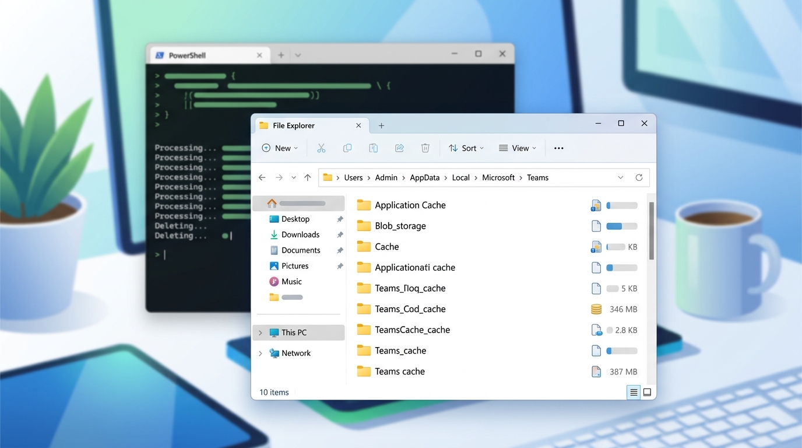Expand the Network tree node
The image size is (802, 448).
[x=261, y=353]
